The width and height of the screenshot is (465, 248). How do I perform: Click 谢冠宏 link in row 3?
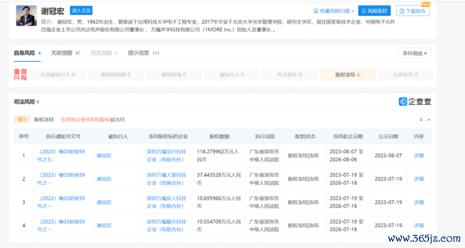tap(104, 202)
